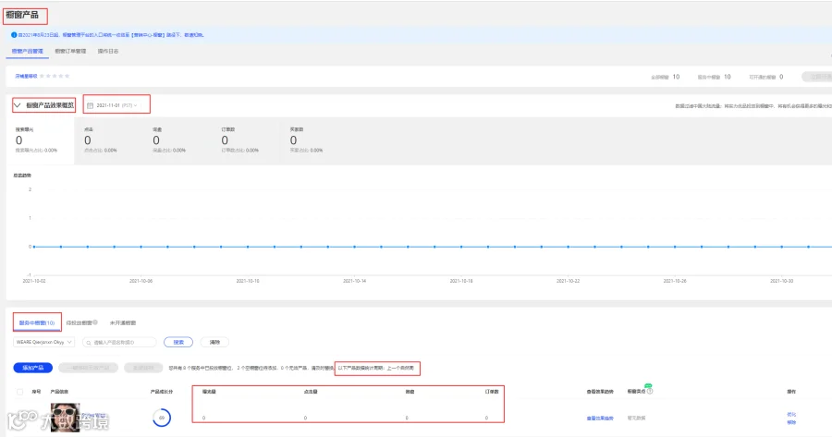This screenshot has width=832, height=437.
Task: Tick the select-all checkbox in table header
Action: tap(19, 392)
